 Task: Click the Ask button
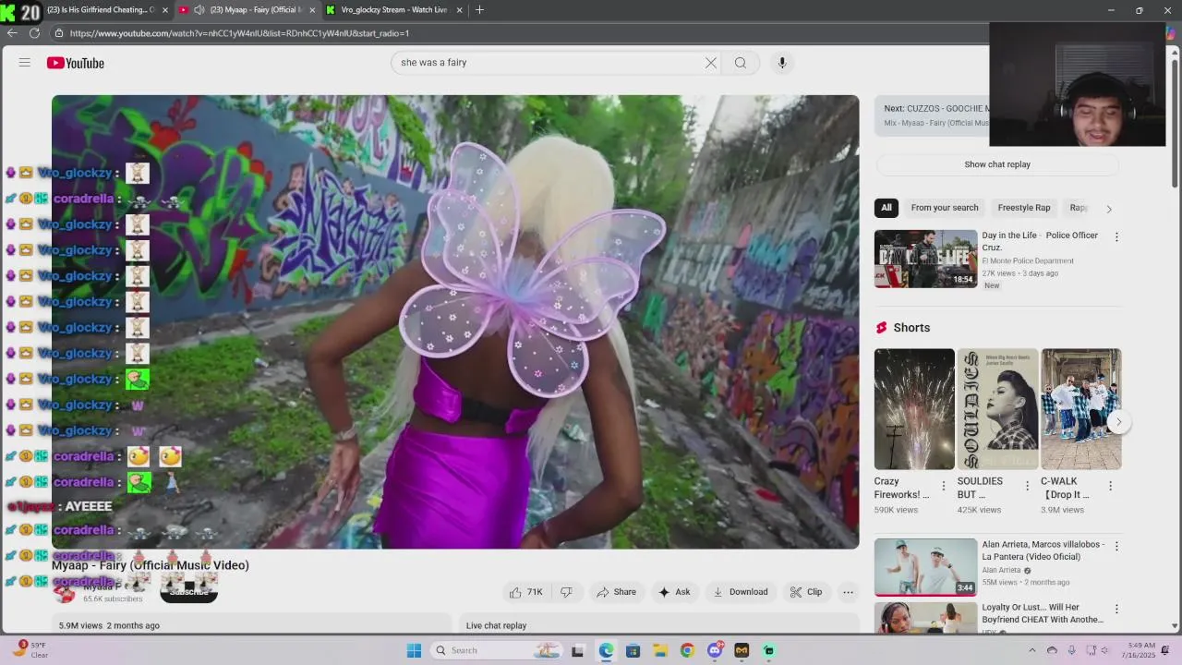674,592
